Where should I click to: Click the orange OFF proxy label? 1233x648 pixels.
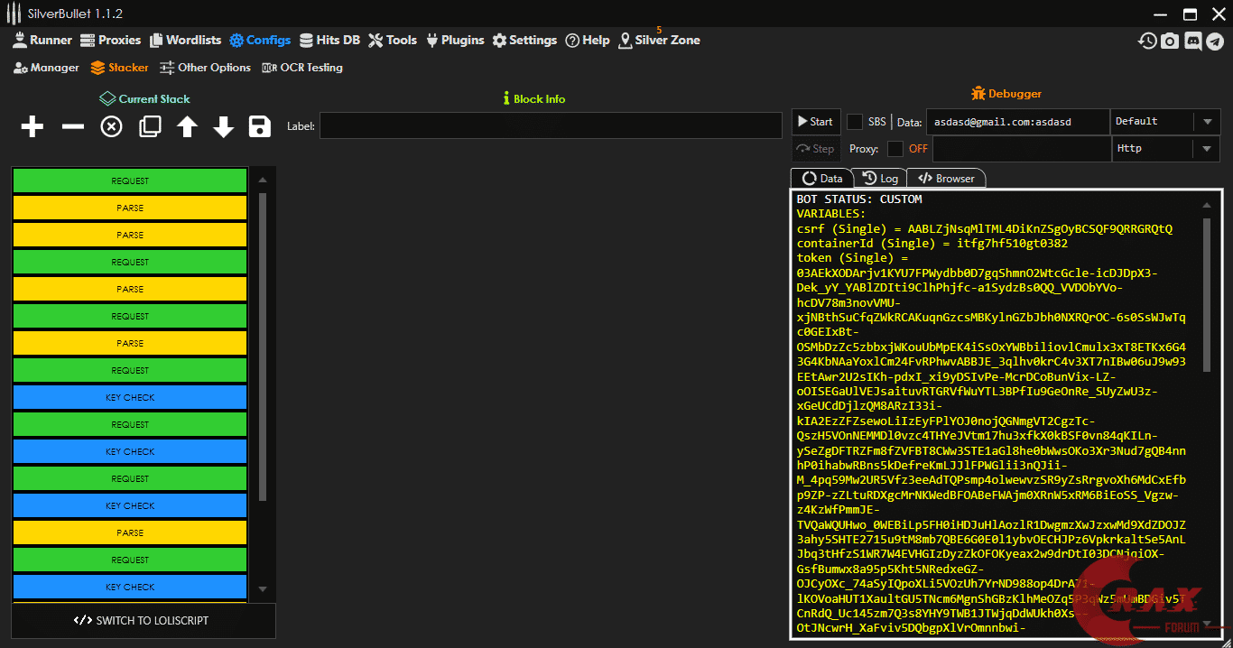coord(918,149)
